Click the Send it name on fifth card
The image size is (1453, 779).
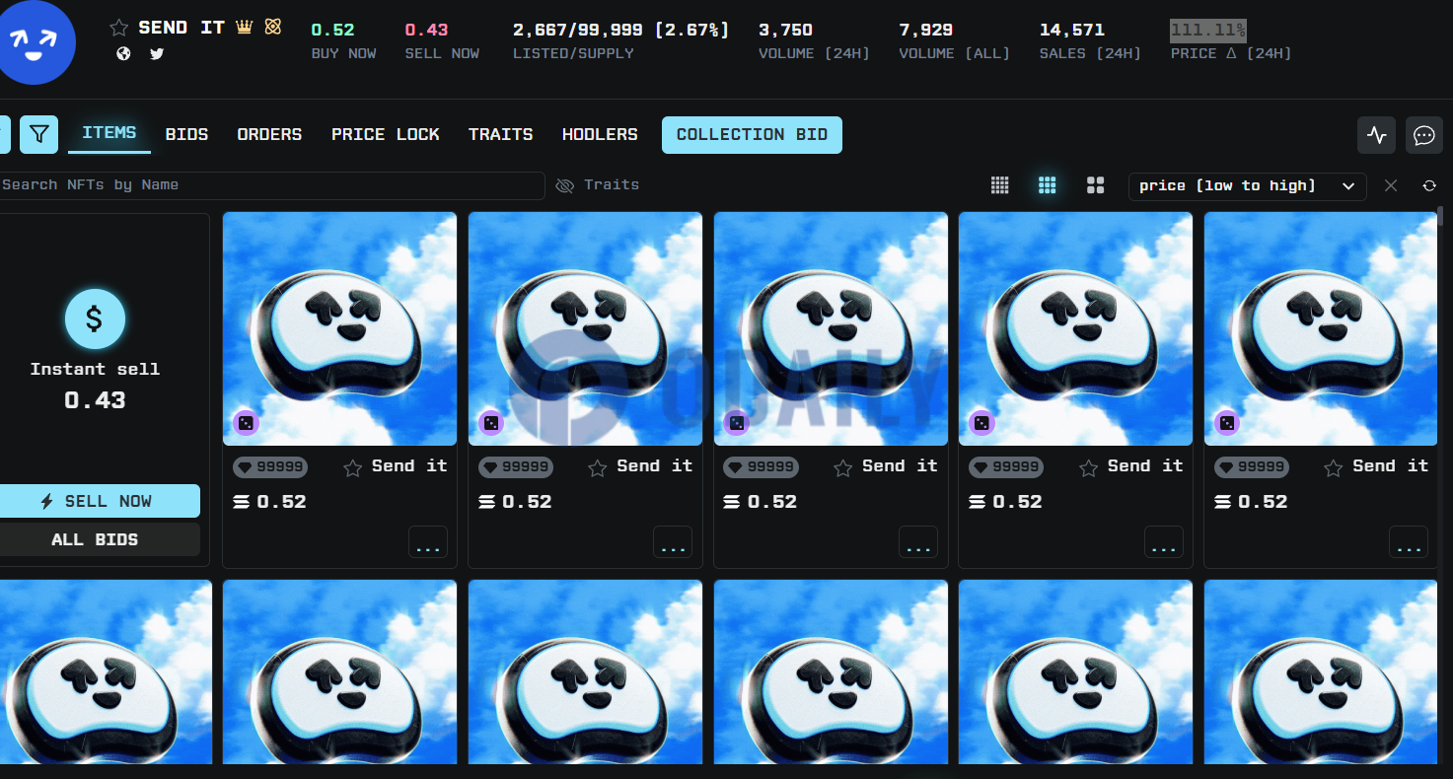click(1390, 465)
